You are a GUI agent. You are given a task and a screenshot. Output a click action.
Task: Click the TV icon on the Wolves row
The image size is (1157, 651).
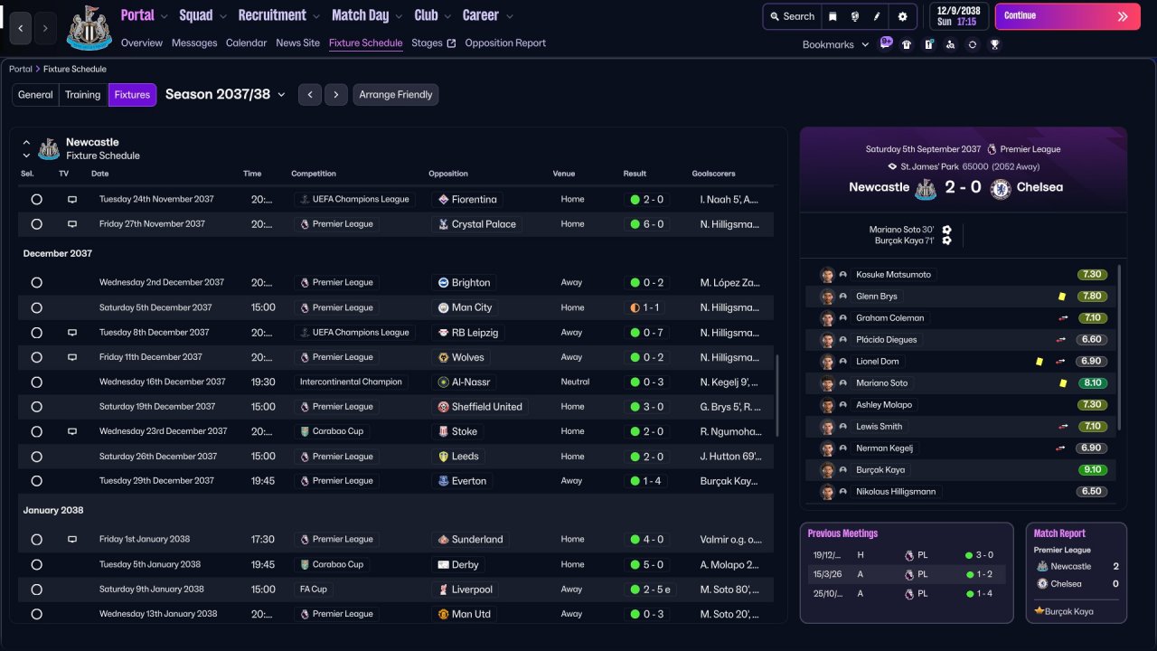point(72,357)
